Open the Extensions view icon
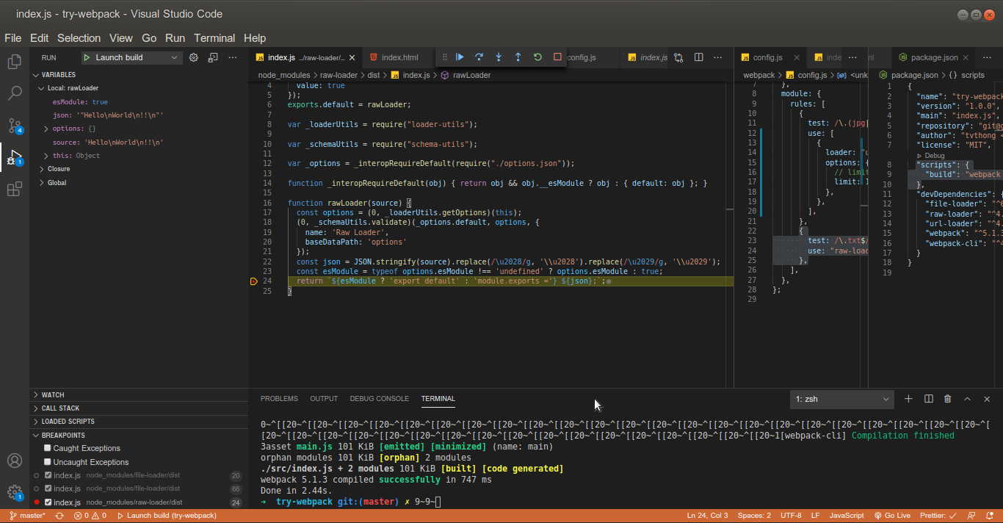The image size is (1003, 523). coord(14,190)
